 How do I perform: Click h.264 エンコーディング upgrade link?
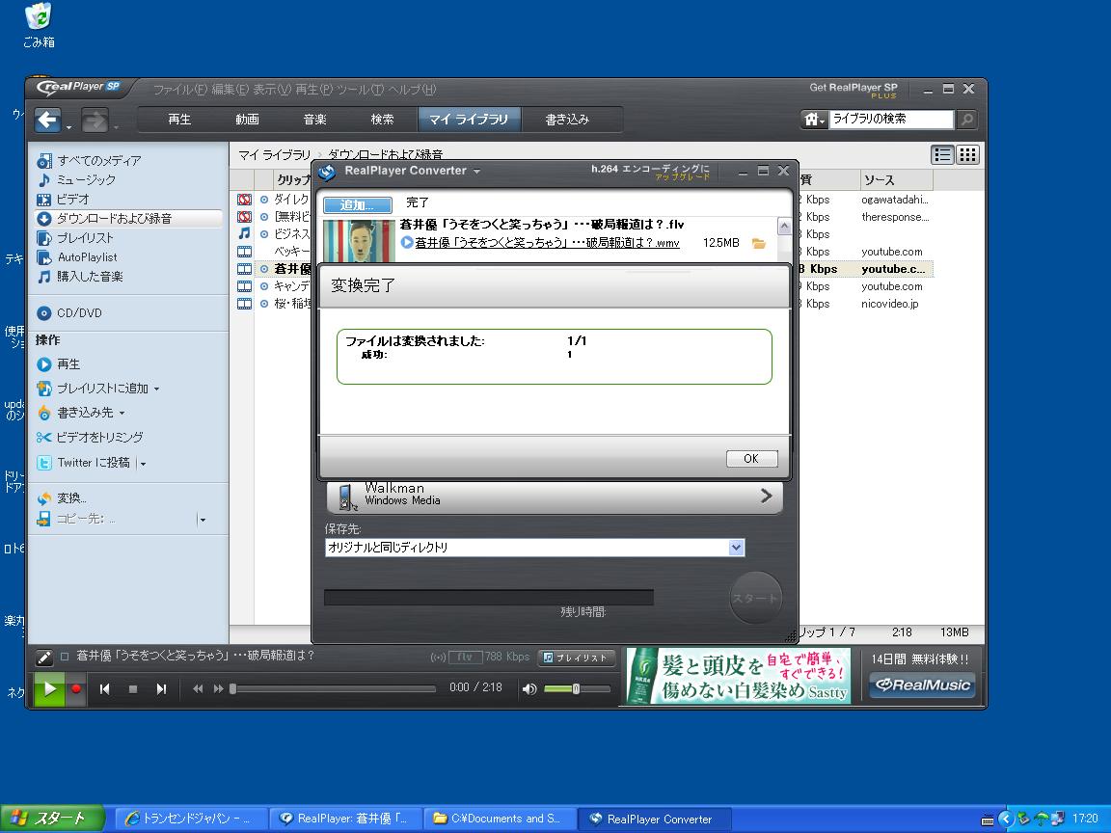tap(650, 173)
